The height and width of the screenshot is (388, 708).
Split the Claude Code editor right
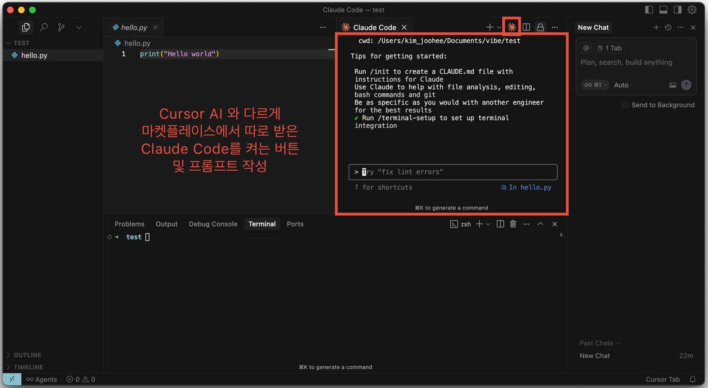(526, 27)
